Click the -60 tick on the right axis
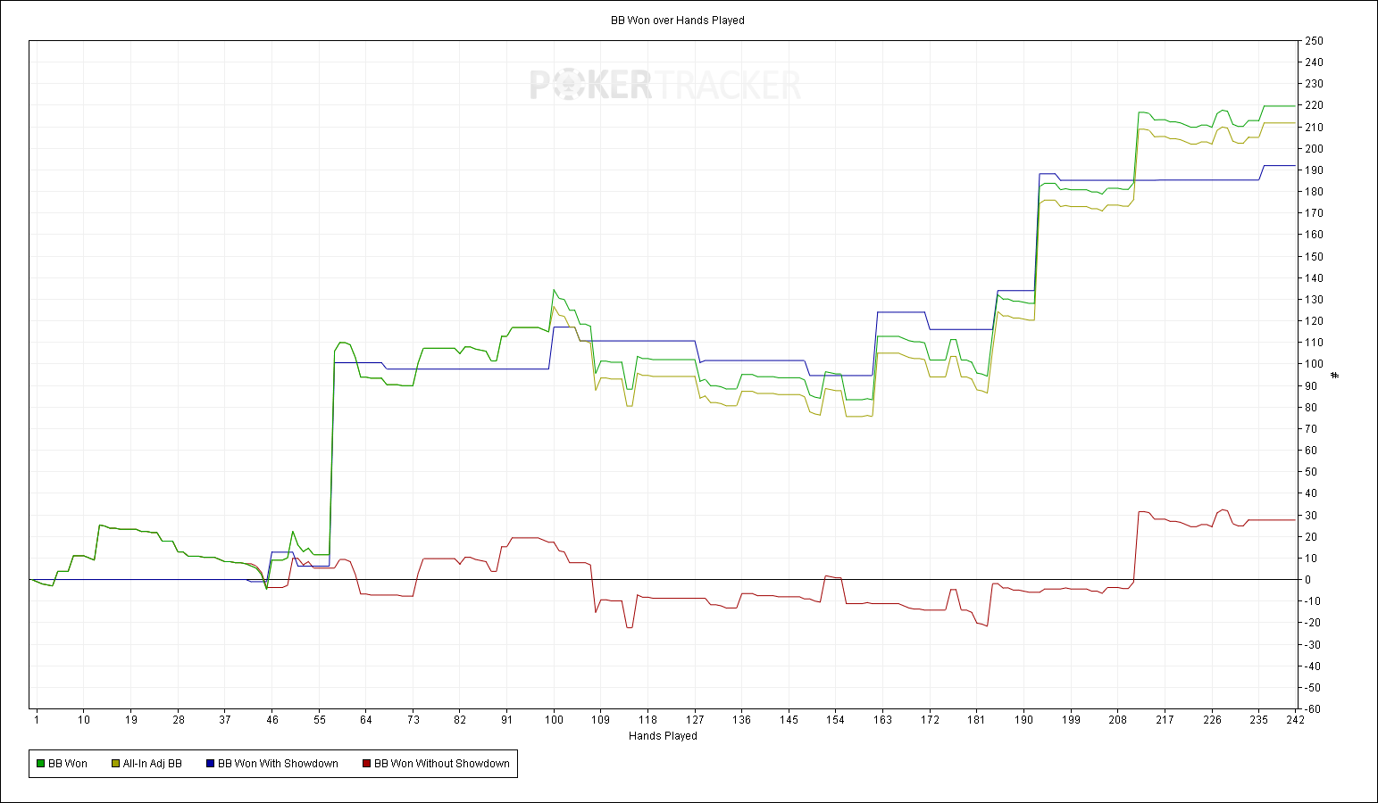Screen dimensions: 1378x803 click(x=1314, y=709)
